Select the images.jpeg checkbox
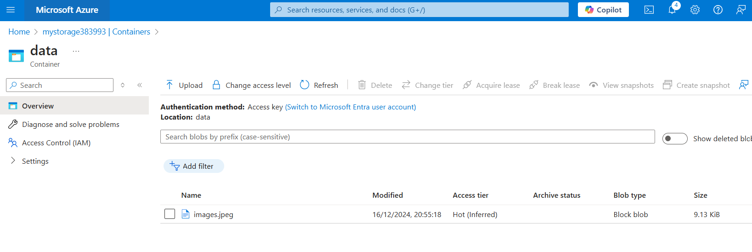 tap(170, 214)
